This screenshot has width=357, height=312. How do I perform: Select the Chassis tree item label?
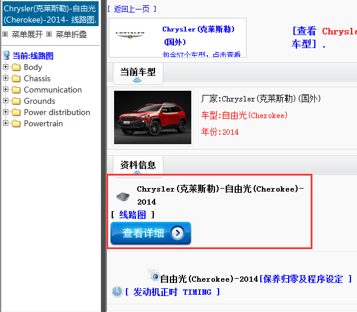tap(37, 78)
